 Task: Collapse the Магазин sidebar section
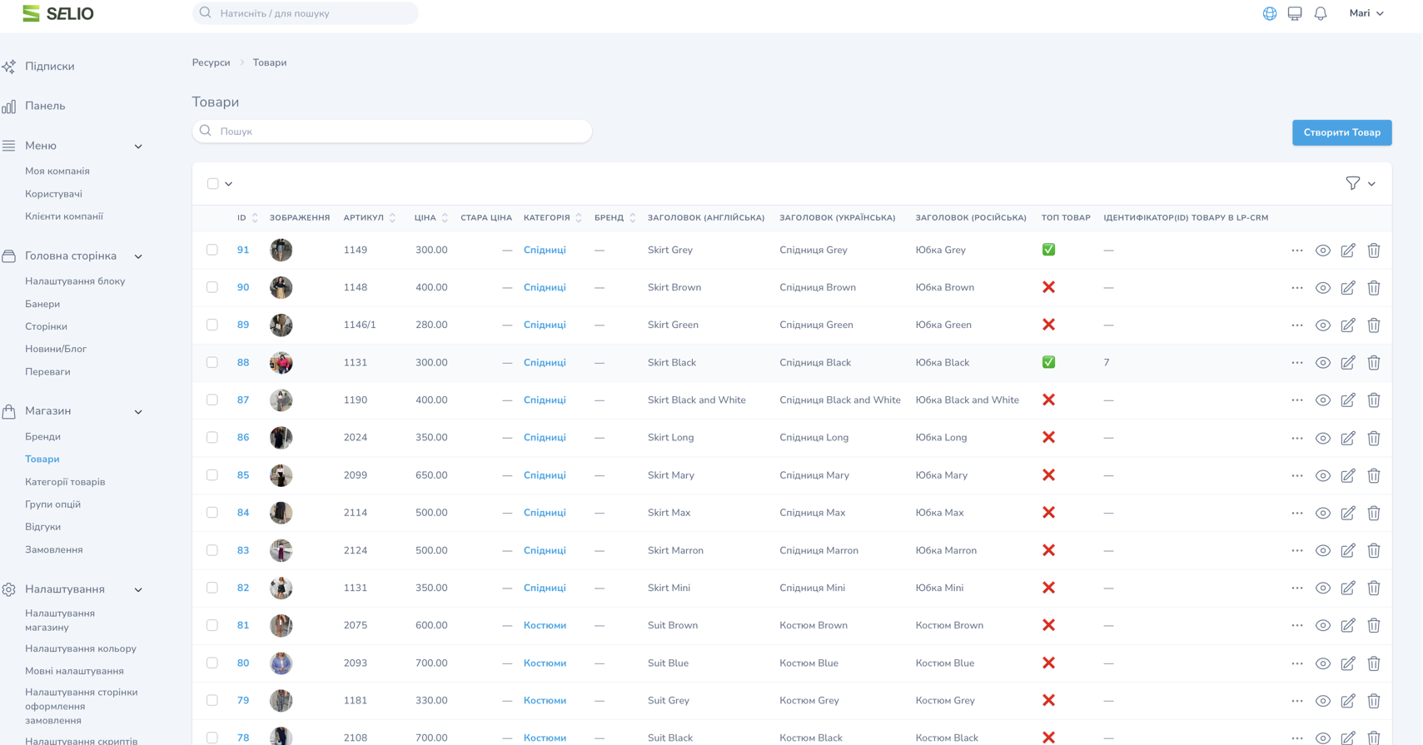click(138, 411)
